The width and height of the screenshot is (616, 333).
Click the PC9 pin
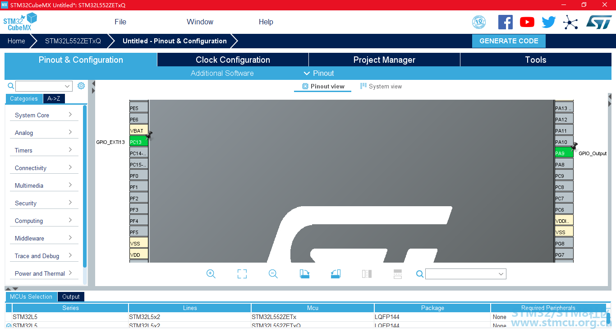coord(564,176)
